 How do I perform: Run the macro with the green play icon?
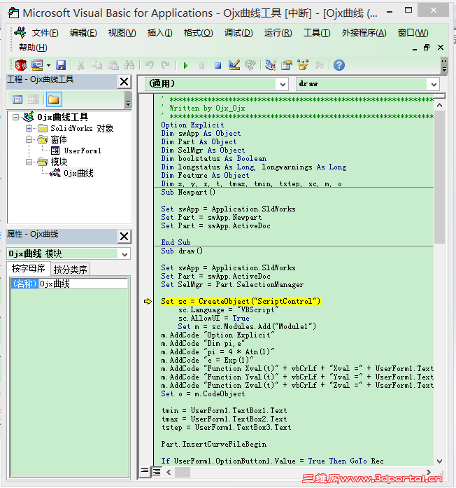(x=185, y=65)
